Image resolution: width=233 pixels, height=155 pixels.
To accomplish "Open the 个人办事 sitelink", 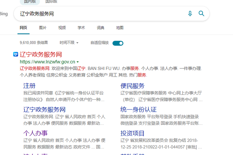I will [x=35, y=133].
